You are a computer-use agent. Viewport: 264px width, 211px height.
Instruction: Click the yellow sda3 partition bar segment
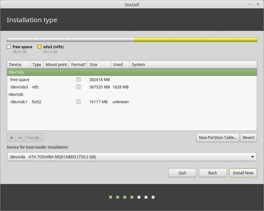(x=196, y=40)
